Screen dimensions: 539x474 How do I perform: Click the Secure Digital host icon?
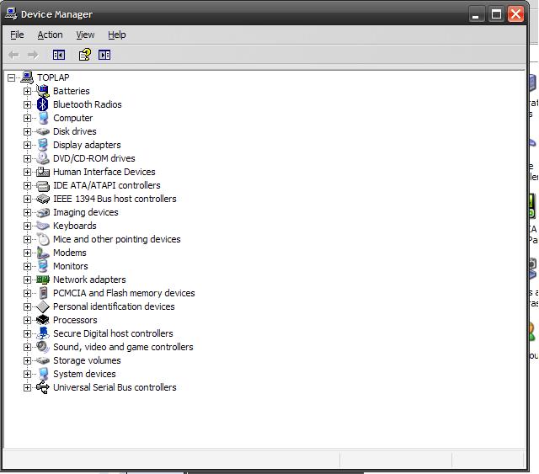(43, 333)
